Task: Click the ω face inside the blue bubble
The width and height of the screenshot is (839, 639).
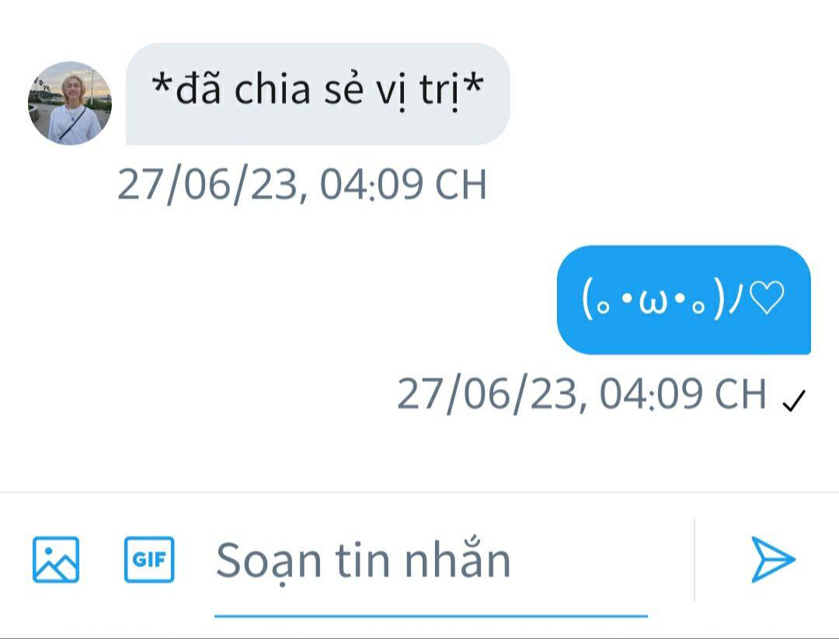Action: (653, 300)
